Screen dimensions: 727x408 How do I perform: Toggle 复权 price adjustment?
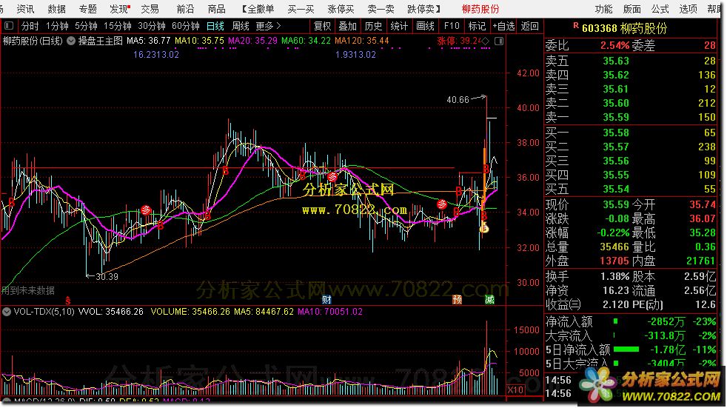click(x=323, y=26)
